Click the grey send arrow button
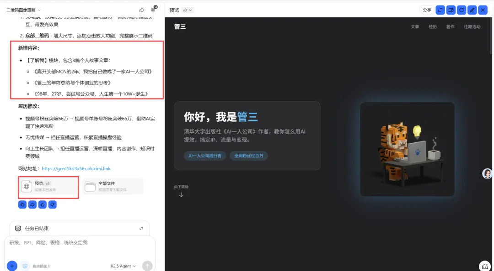The width and height of the screenshot is (494, 271). [x=147, y=266]
